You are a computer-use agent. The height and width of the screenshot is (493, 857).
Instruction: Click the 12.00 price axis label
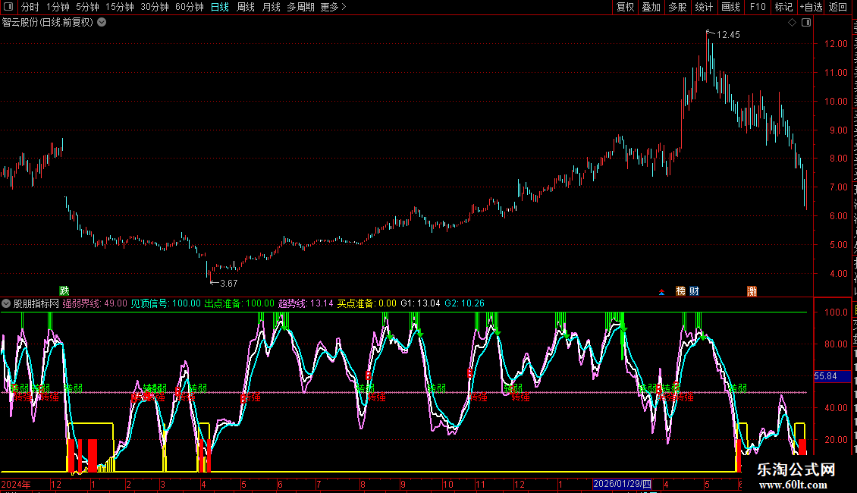pos(837,44)
